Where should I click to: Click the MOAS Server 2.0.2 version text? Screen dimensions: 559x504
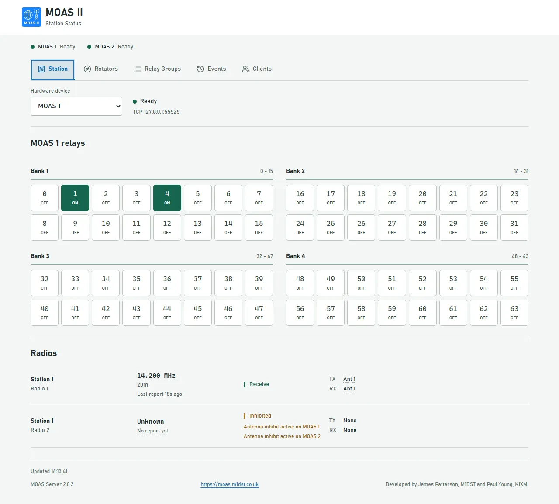pyautogui.click(x=52, y=484)
